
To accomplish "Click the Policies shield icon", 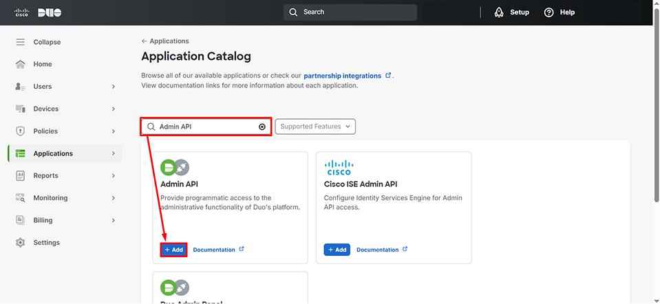I will tap(20, 131).
